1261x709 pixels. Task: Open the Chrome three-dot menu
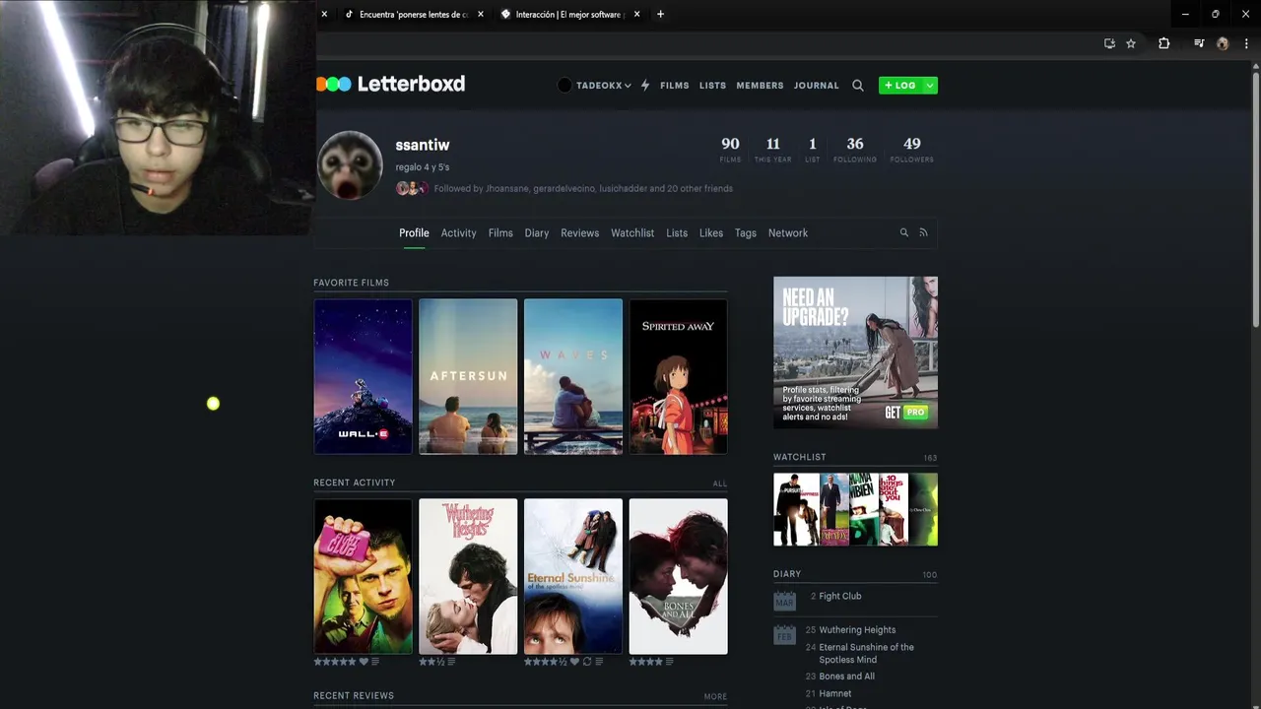[1246, 43]
